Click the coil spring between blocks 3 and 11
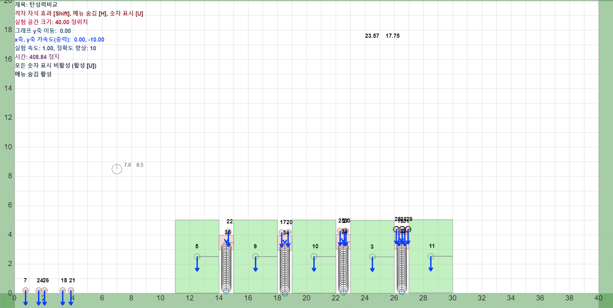This screenshot has height=308, width=613. click(402, 269)
